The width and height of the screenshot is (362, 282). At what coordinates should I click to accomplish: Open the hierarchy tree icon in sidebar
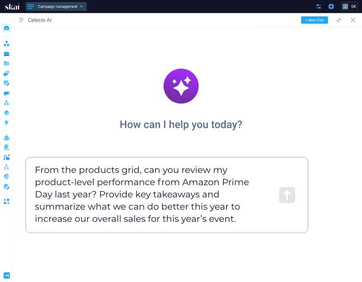tap(7, 44)
